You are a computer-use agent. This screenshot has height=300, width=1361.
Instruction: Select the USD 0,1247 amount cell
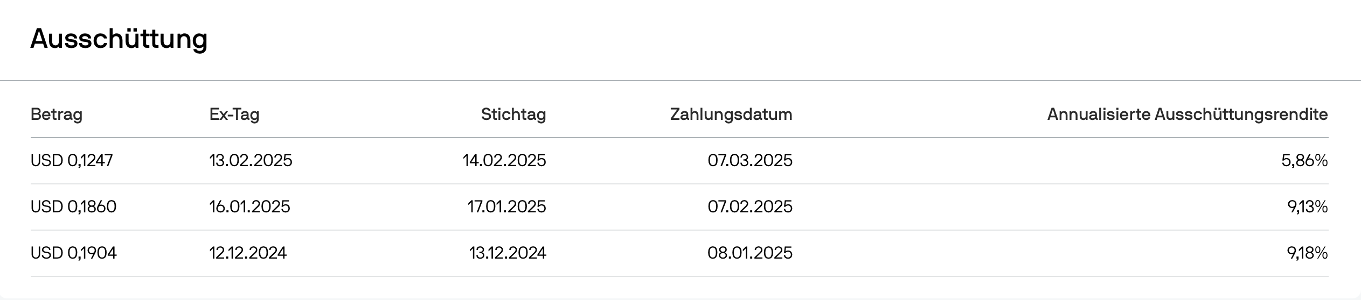coord(72,161)
